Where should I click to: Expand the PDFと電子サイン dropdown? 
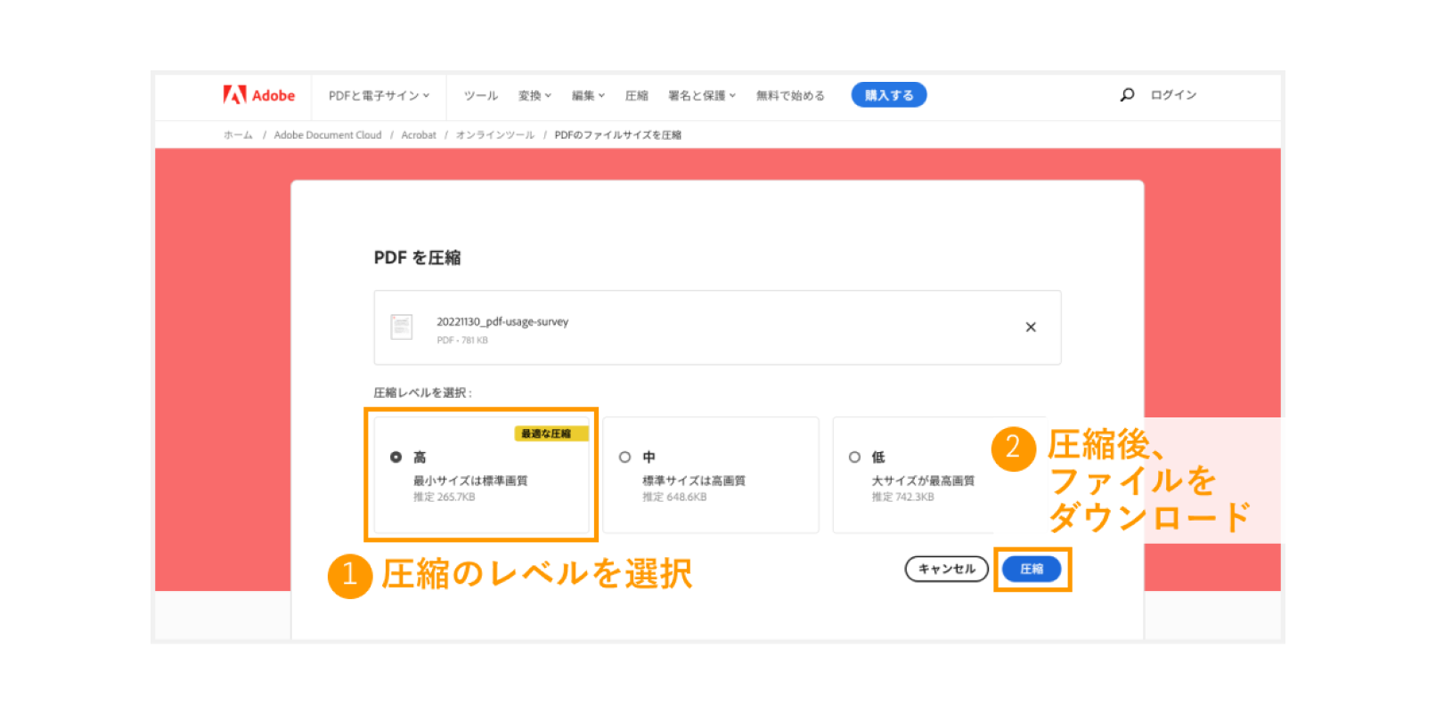(379, 95)
